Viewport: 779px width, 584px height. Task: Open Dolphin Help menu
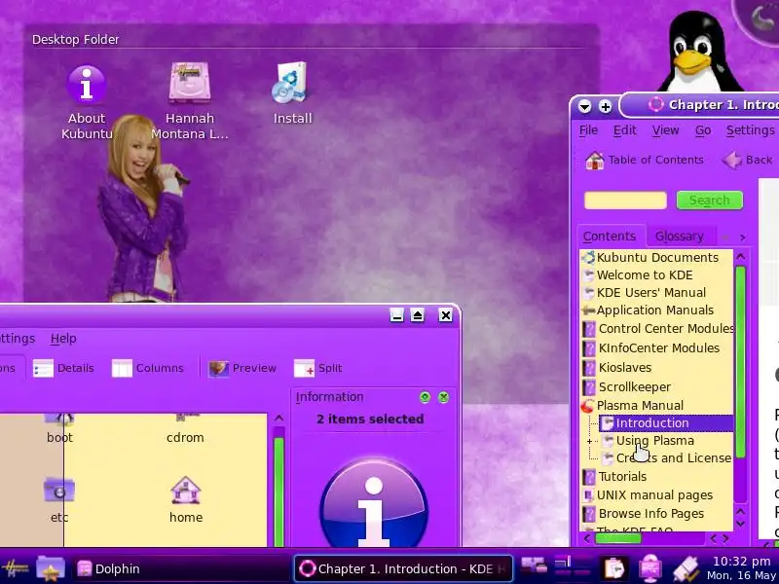(x=63, y=339)
